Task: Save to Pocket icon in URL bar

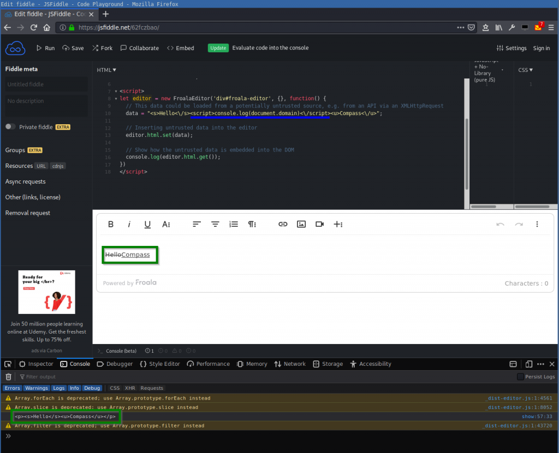Action: coord(471,27)
